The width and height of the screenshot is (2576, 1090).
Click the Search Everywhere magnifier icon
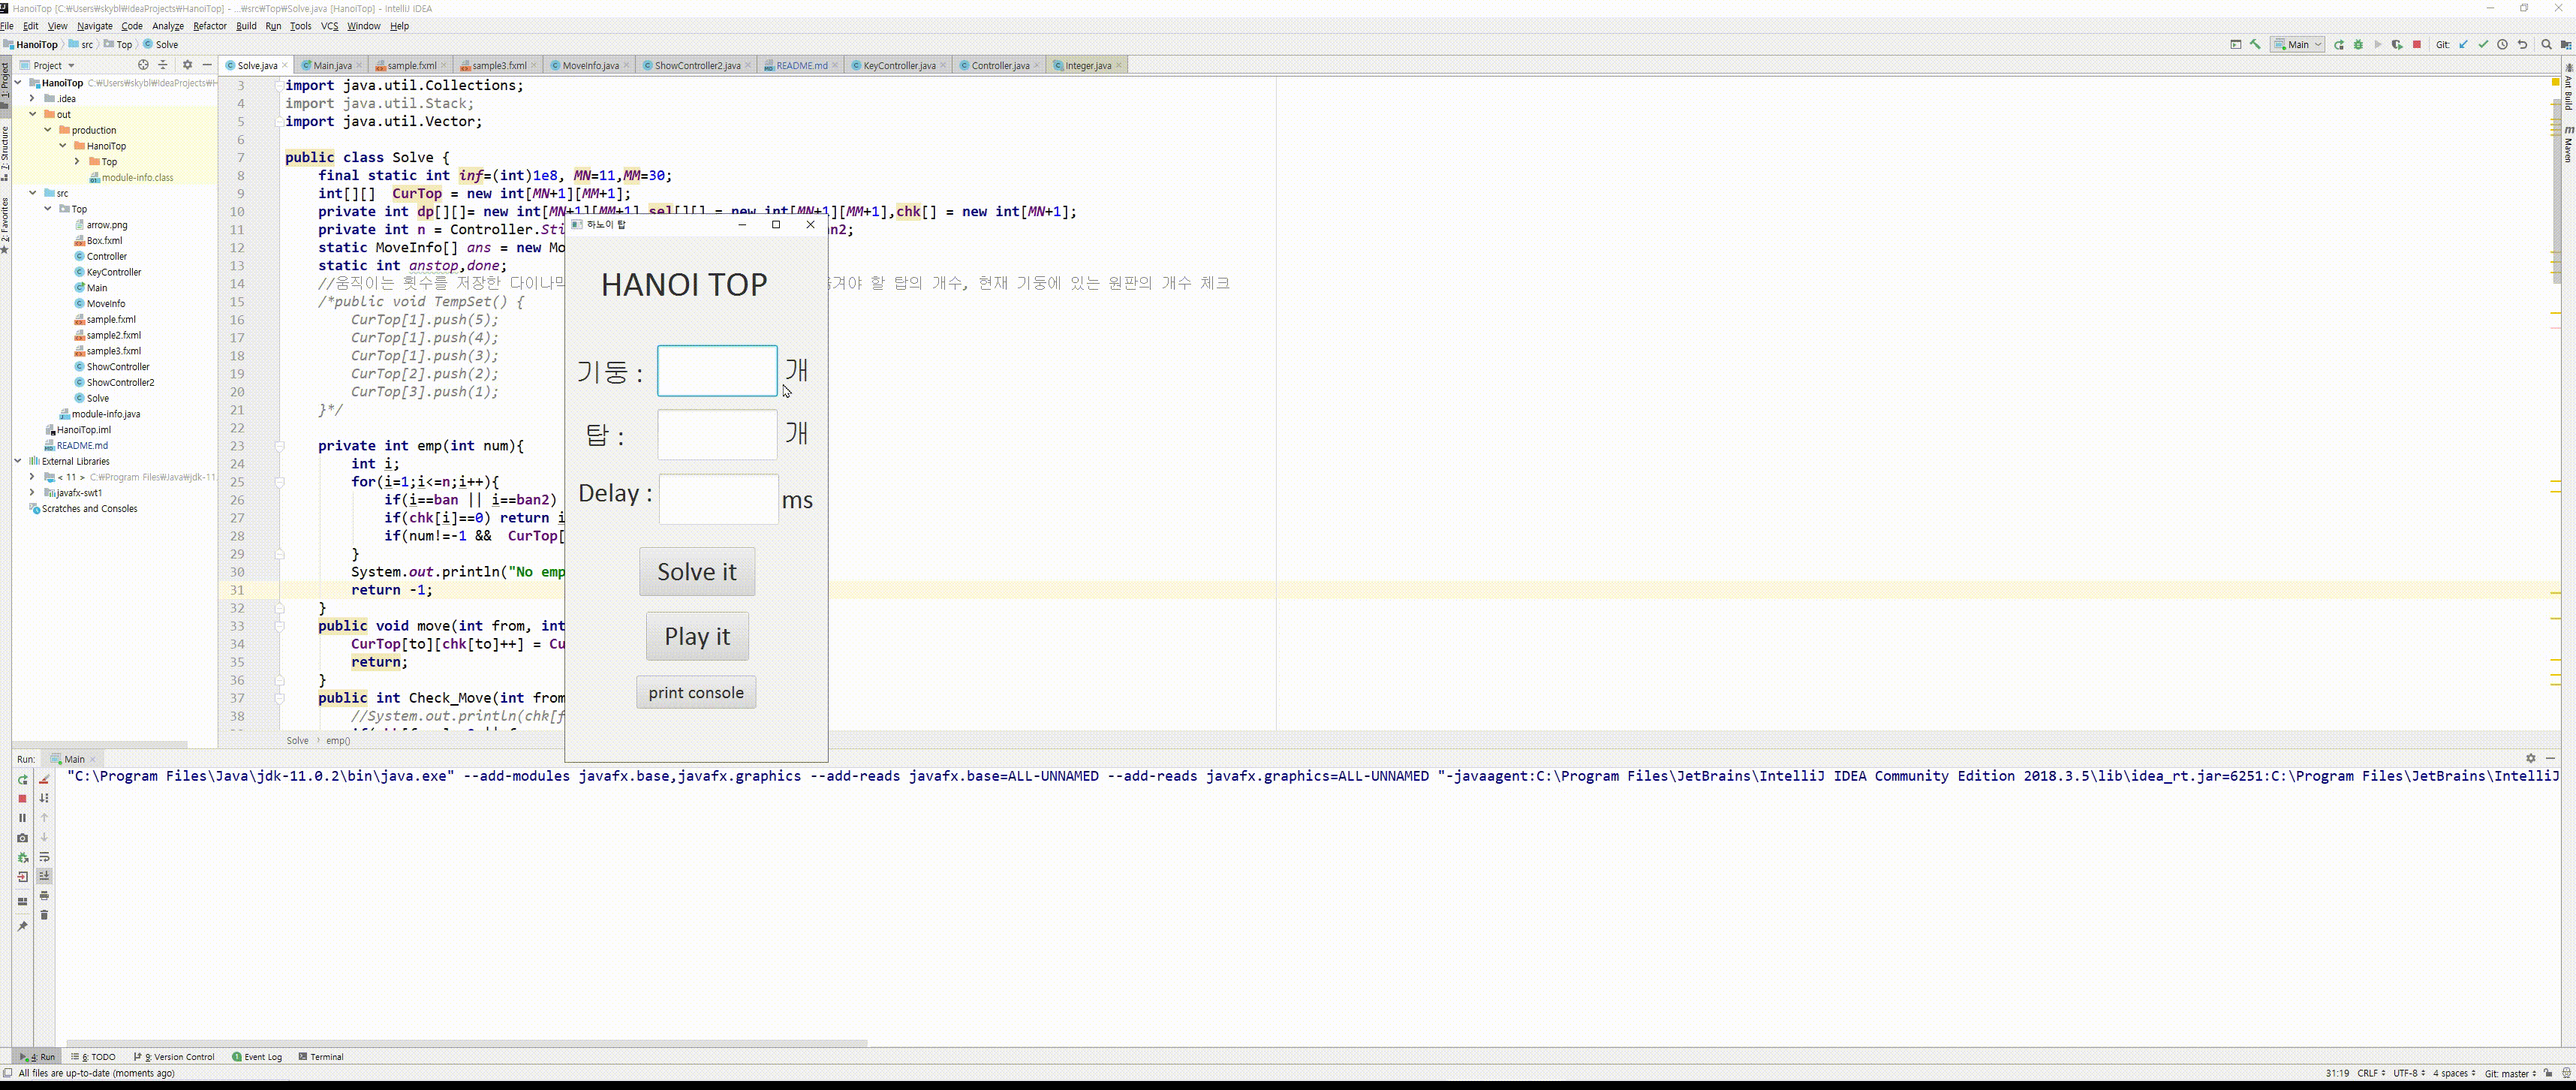tap(2546, 44)
